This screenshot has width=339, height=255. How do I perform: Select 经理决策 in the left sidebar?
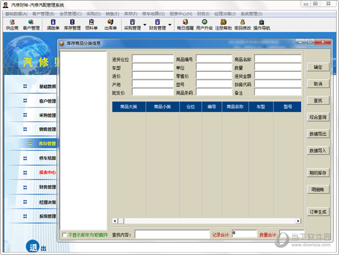(x=47, y=202)
